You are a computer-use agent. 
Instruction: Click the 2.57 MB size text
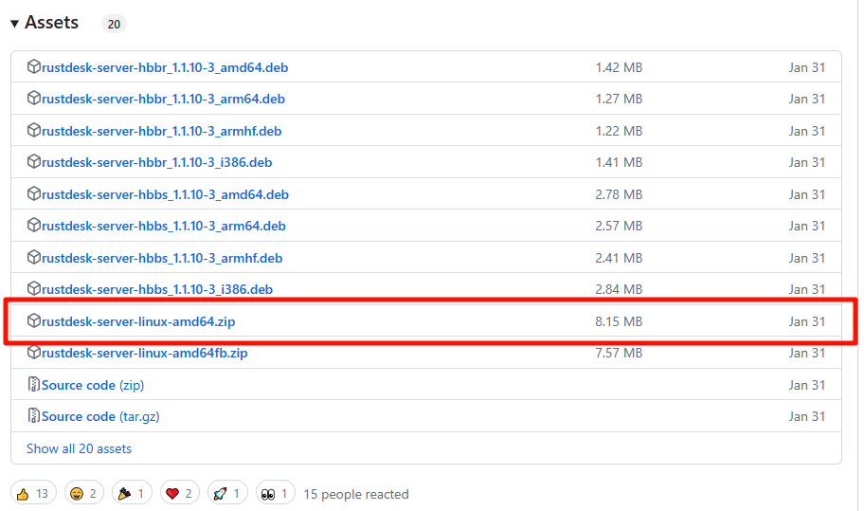pyautogui.click(x=619, y=226)
